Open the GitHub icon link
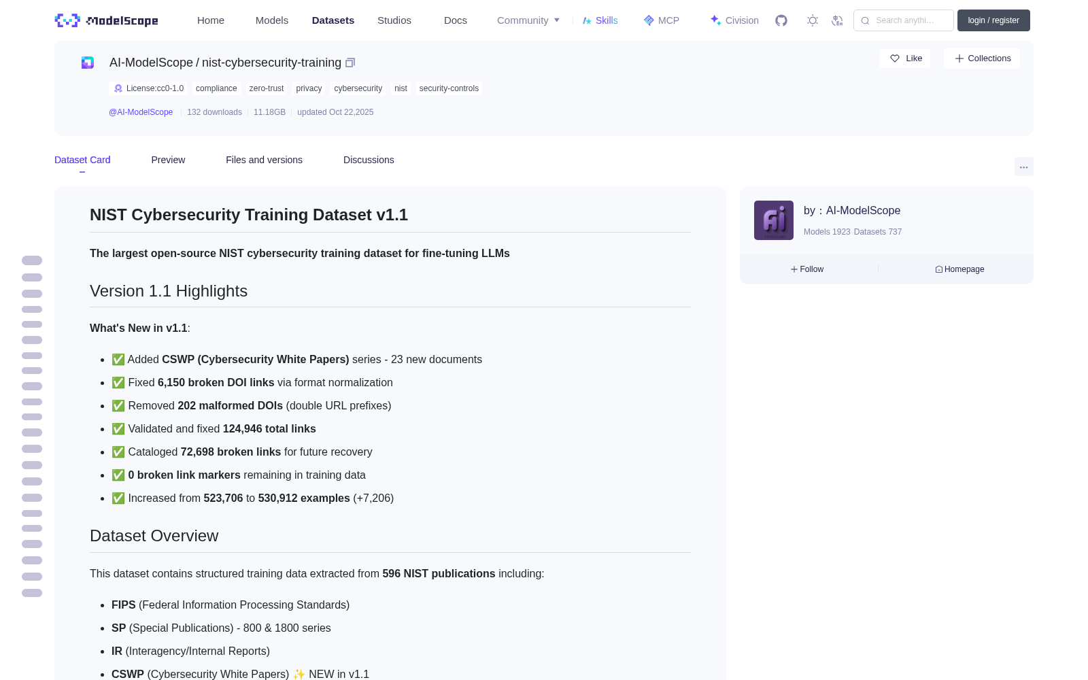The width and height of the screenshot is (1088, 680). 781,20
